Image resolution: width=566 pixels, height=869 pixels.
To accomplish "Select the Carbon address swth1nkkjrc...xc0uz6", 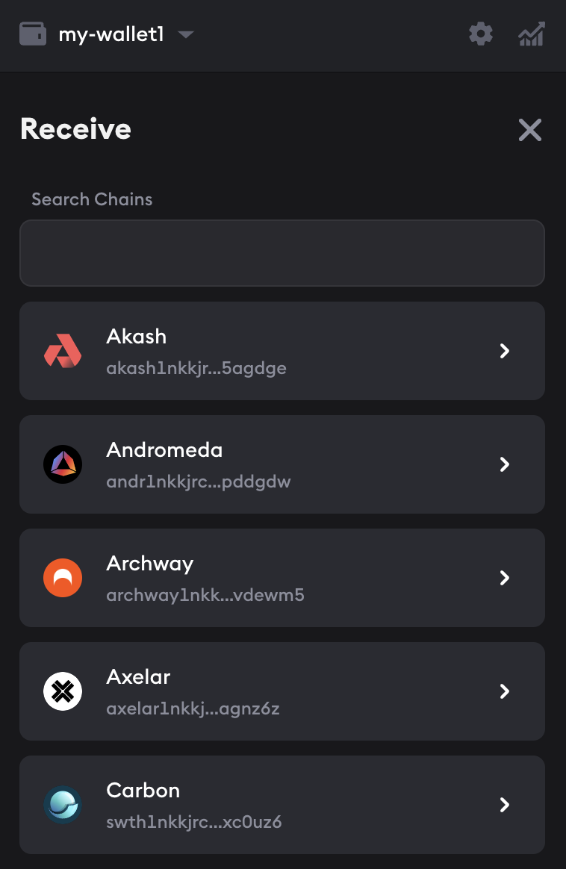I will tap(194, 822).
